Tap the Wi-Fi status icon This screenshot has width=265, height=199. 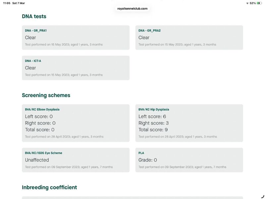pyautogui.click(x=247, y=3)
